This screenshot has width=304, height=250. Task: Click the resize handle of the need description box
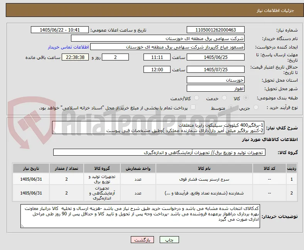coord(54,132)
